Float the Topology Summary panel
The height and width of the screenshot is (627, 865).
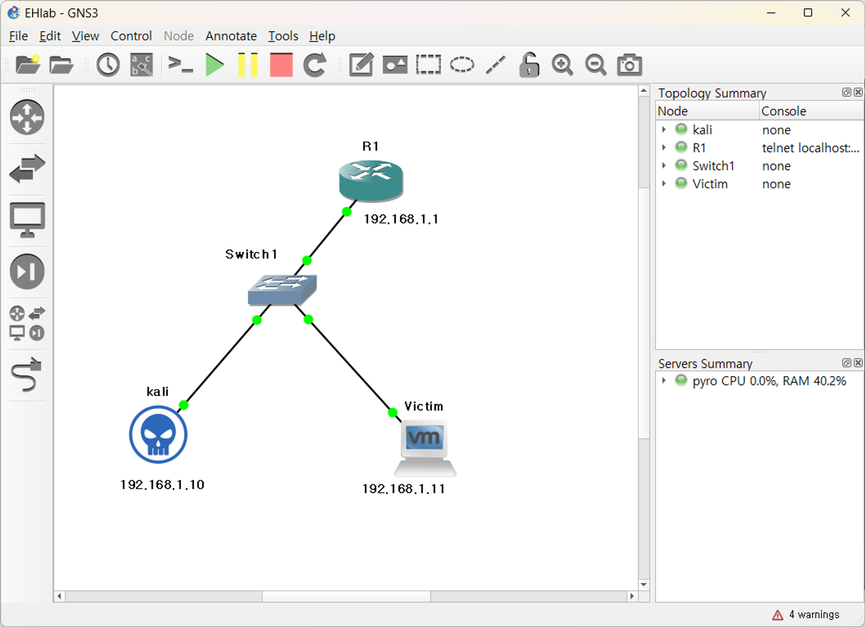(x=846, y=92)
